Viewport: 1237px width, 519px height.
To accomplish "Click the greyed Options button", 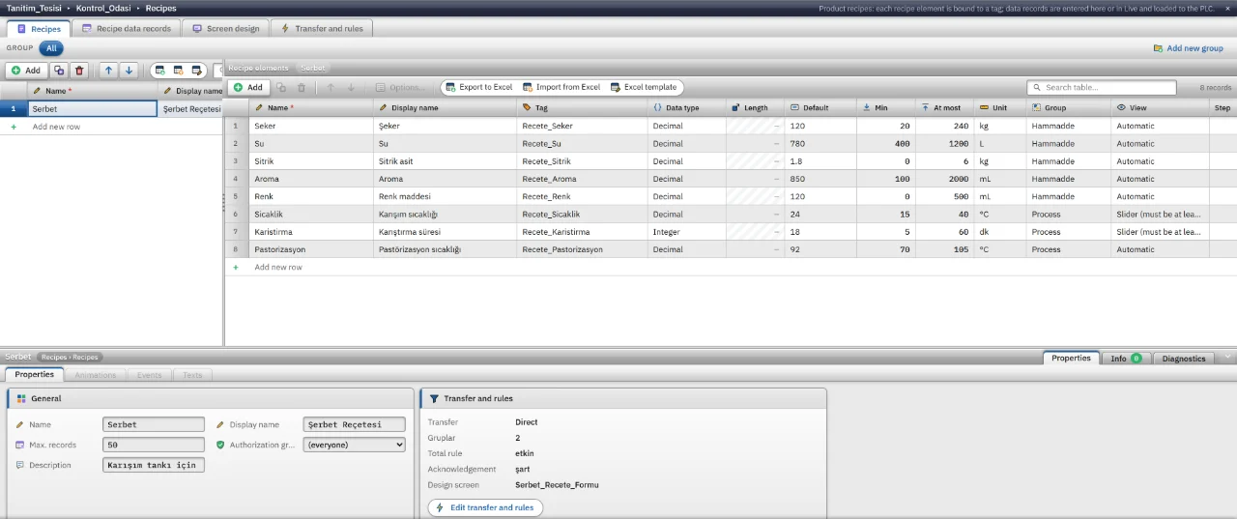I will [400, 87].
